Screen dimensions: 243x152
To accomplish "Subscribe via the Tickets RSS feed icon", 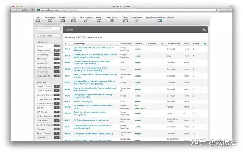I will (x=204, y=30).
